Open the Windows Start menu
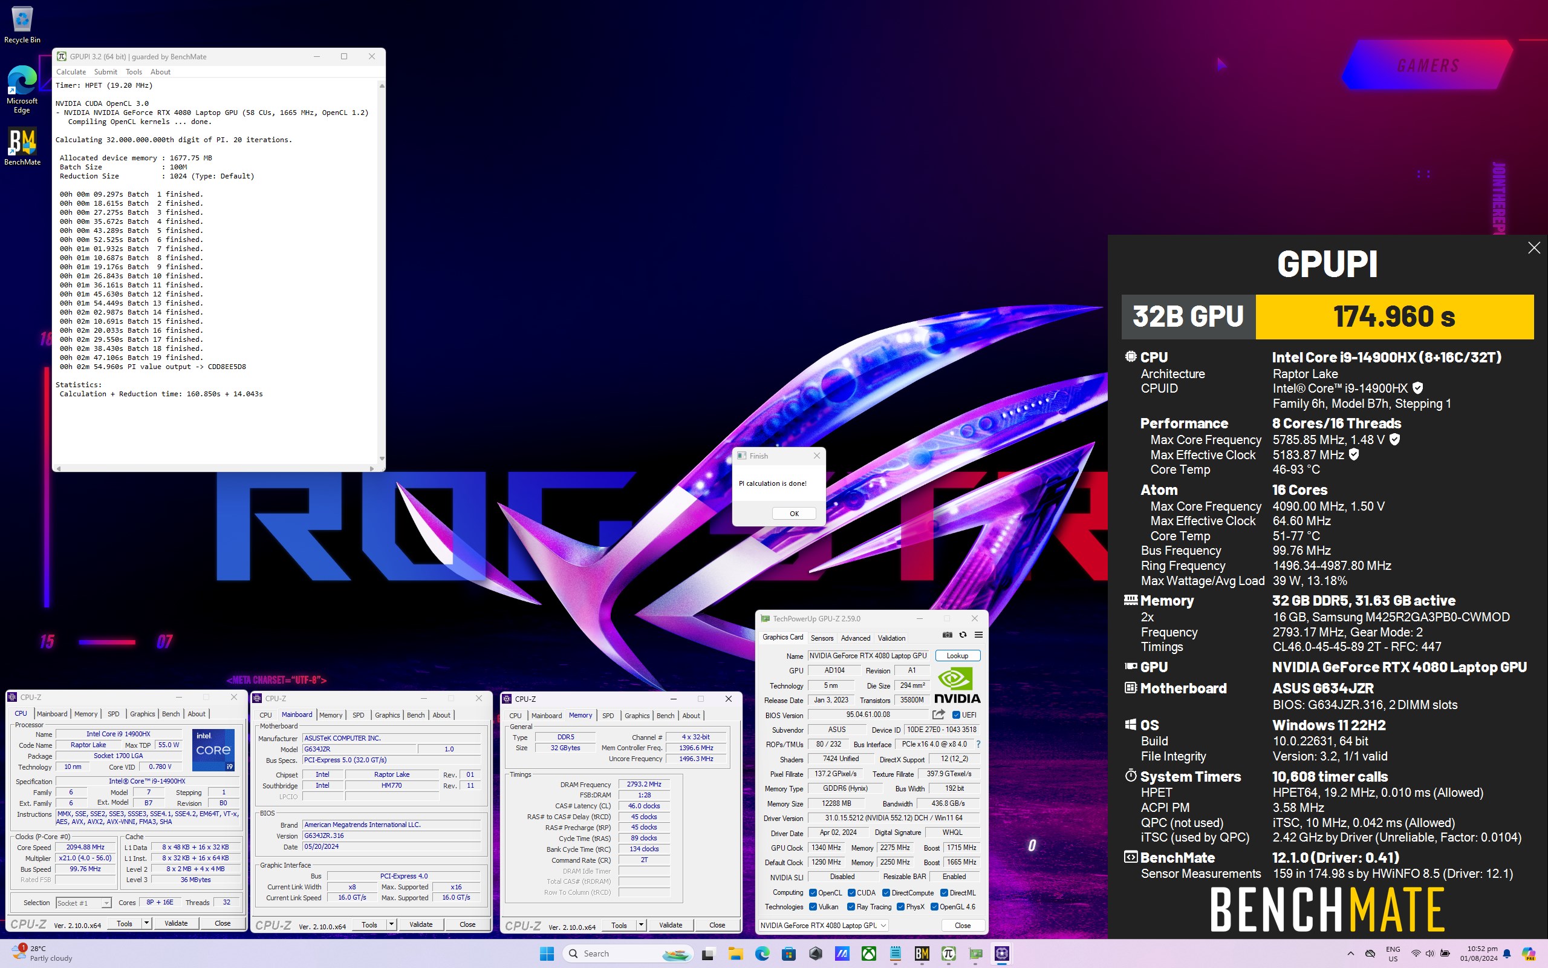Viewport: 1548px width, 968px height. tap(547, 953)
